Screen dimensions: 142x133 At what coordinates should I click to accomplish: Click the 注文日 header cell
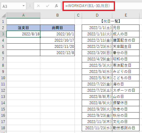23,28
